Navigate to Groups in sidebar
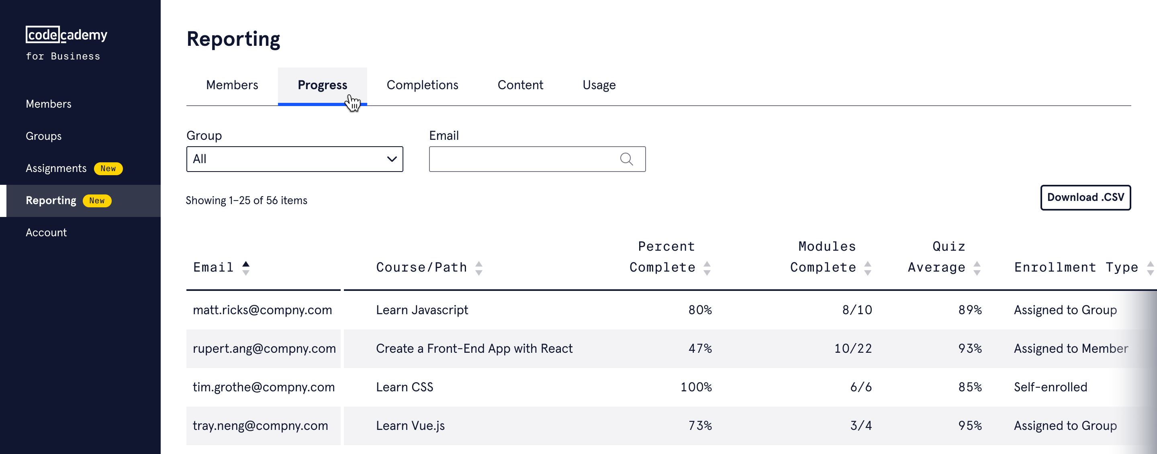 43,136
